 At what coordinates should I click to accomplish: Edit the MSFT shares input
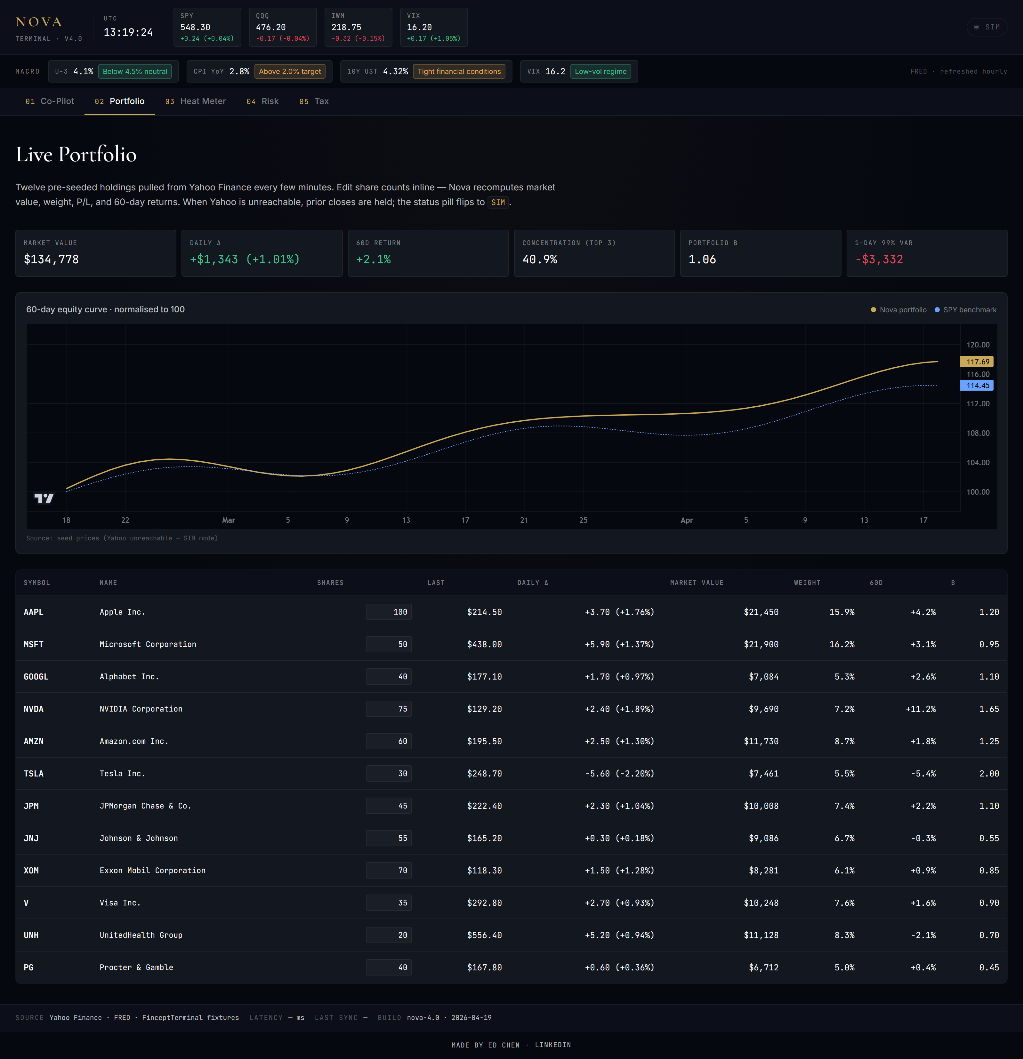click(x=389, y=644)
